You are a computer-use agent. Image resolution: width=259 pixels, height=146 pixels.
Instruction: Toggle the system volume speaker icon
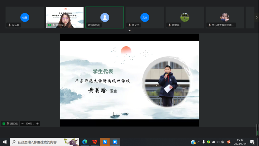click(x=218, y=142)
